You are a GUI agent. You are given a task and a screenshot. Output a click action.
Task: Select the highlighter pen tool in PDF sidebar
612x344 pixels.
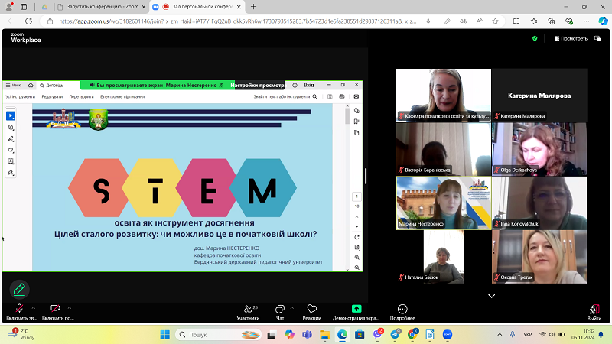click(x=11, y=139)
